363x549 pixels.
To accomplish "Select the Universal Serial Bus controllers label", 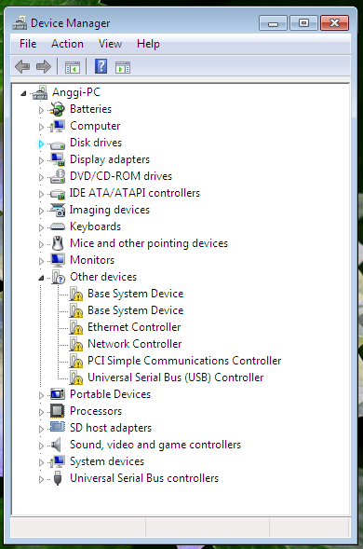I will pyautogui.click(x=144, y=478).
